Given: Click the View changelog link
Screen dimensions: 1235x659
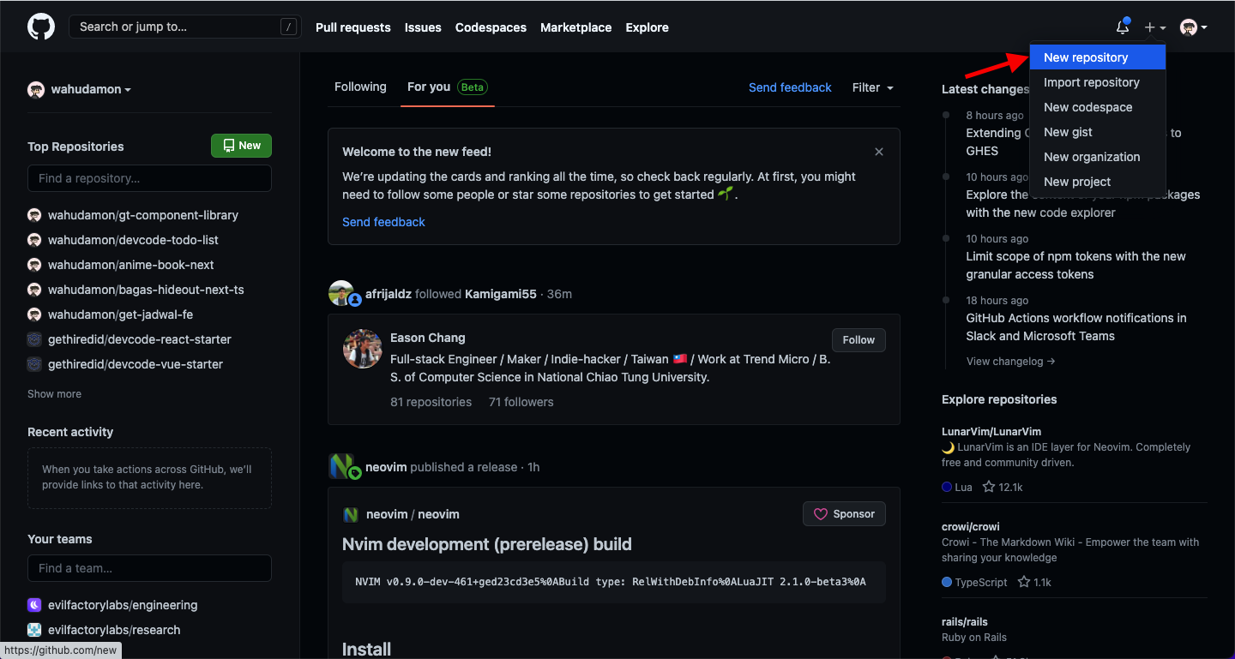Looking at the screenshot, I should tap(1010, 362).
